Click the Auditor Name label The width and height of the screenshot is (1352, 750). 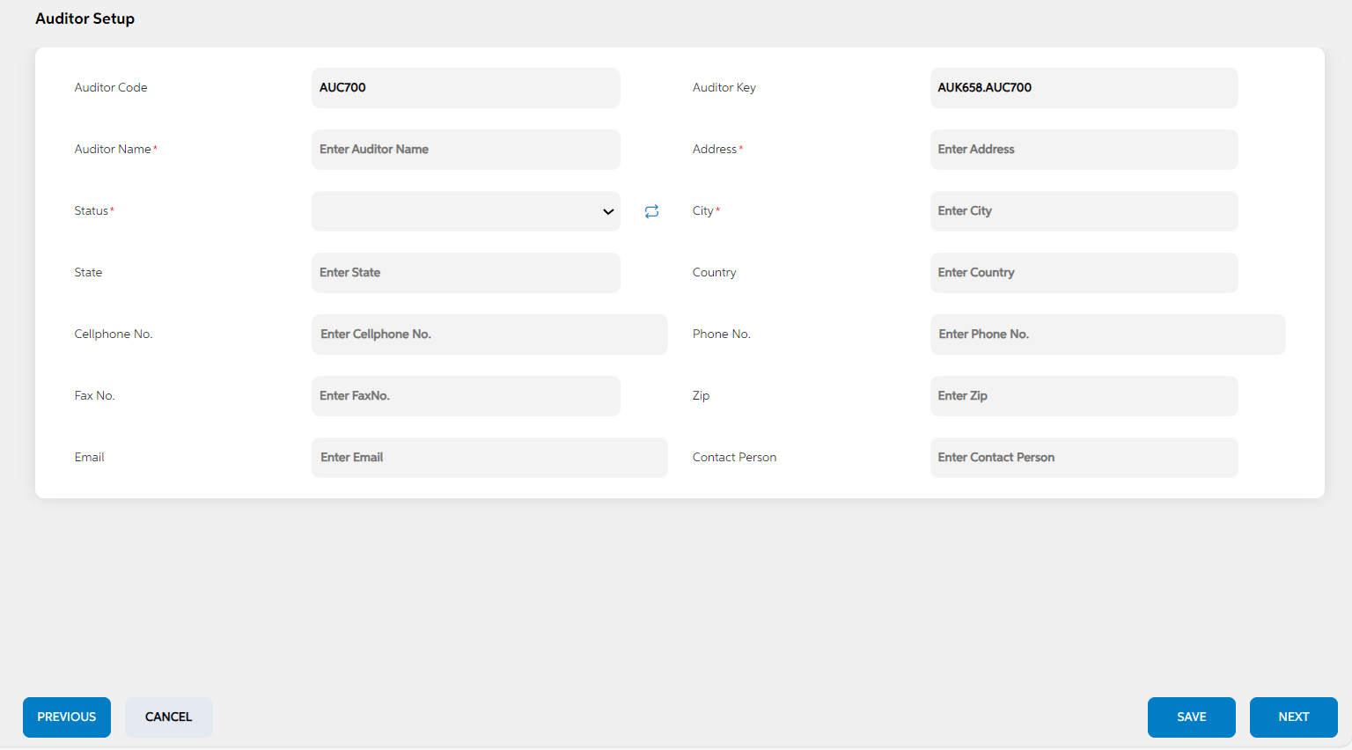(113, 150)
